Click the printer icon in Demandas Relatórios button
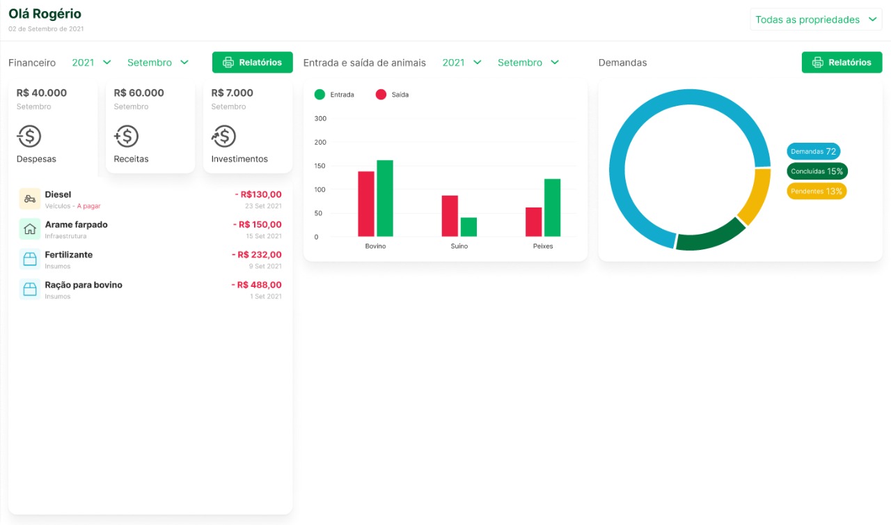This screenshot has height=525, width=891. [x=818, y=63]
